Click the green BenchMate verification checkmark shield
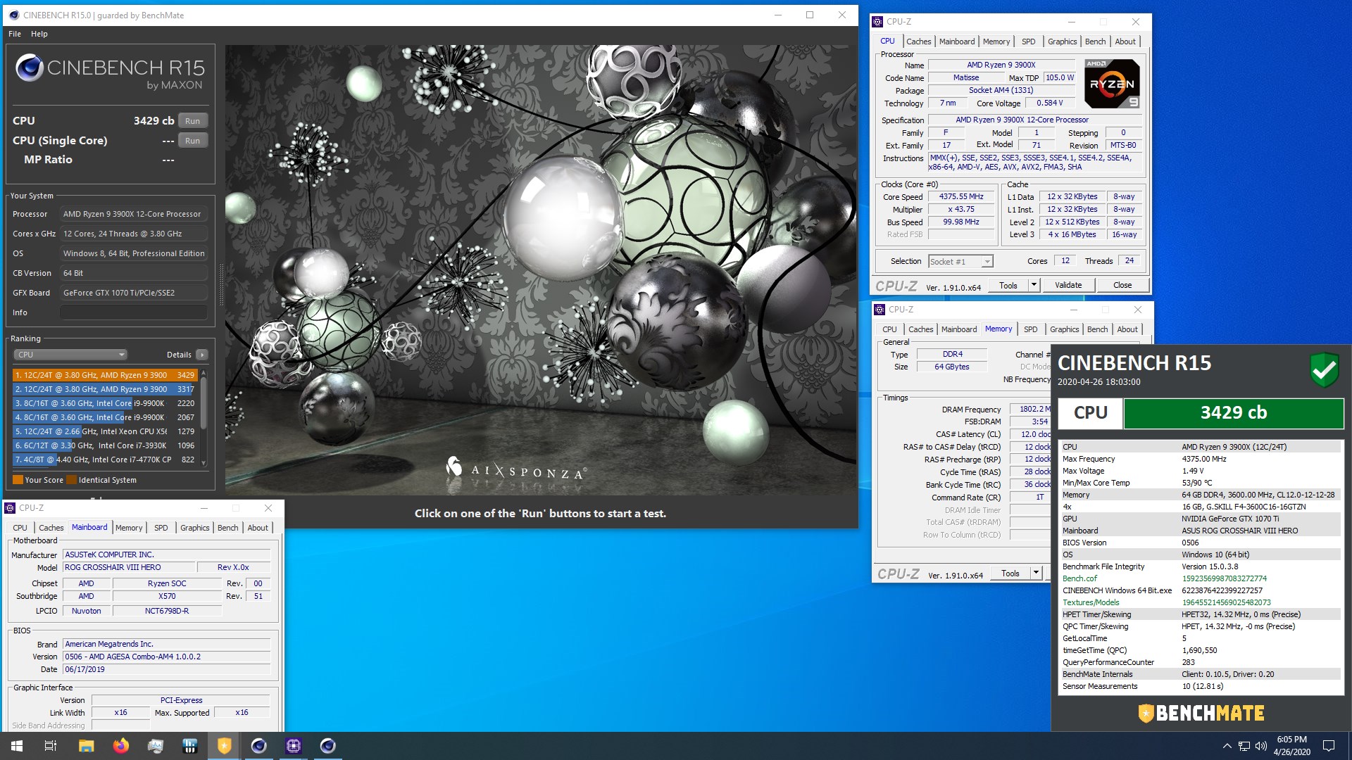This screenshot has height=760, width=1352. pyautogui.click(x=1324, y=369)
